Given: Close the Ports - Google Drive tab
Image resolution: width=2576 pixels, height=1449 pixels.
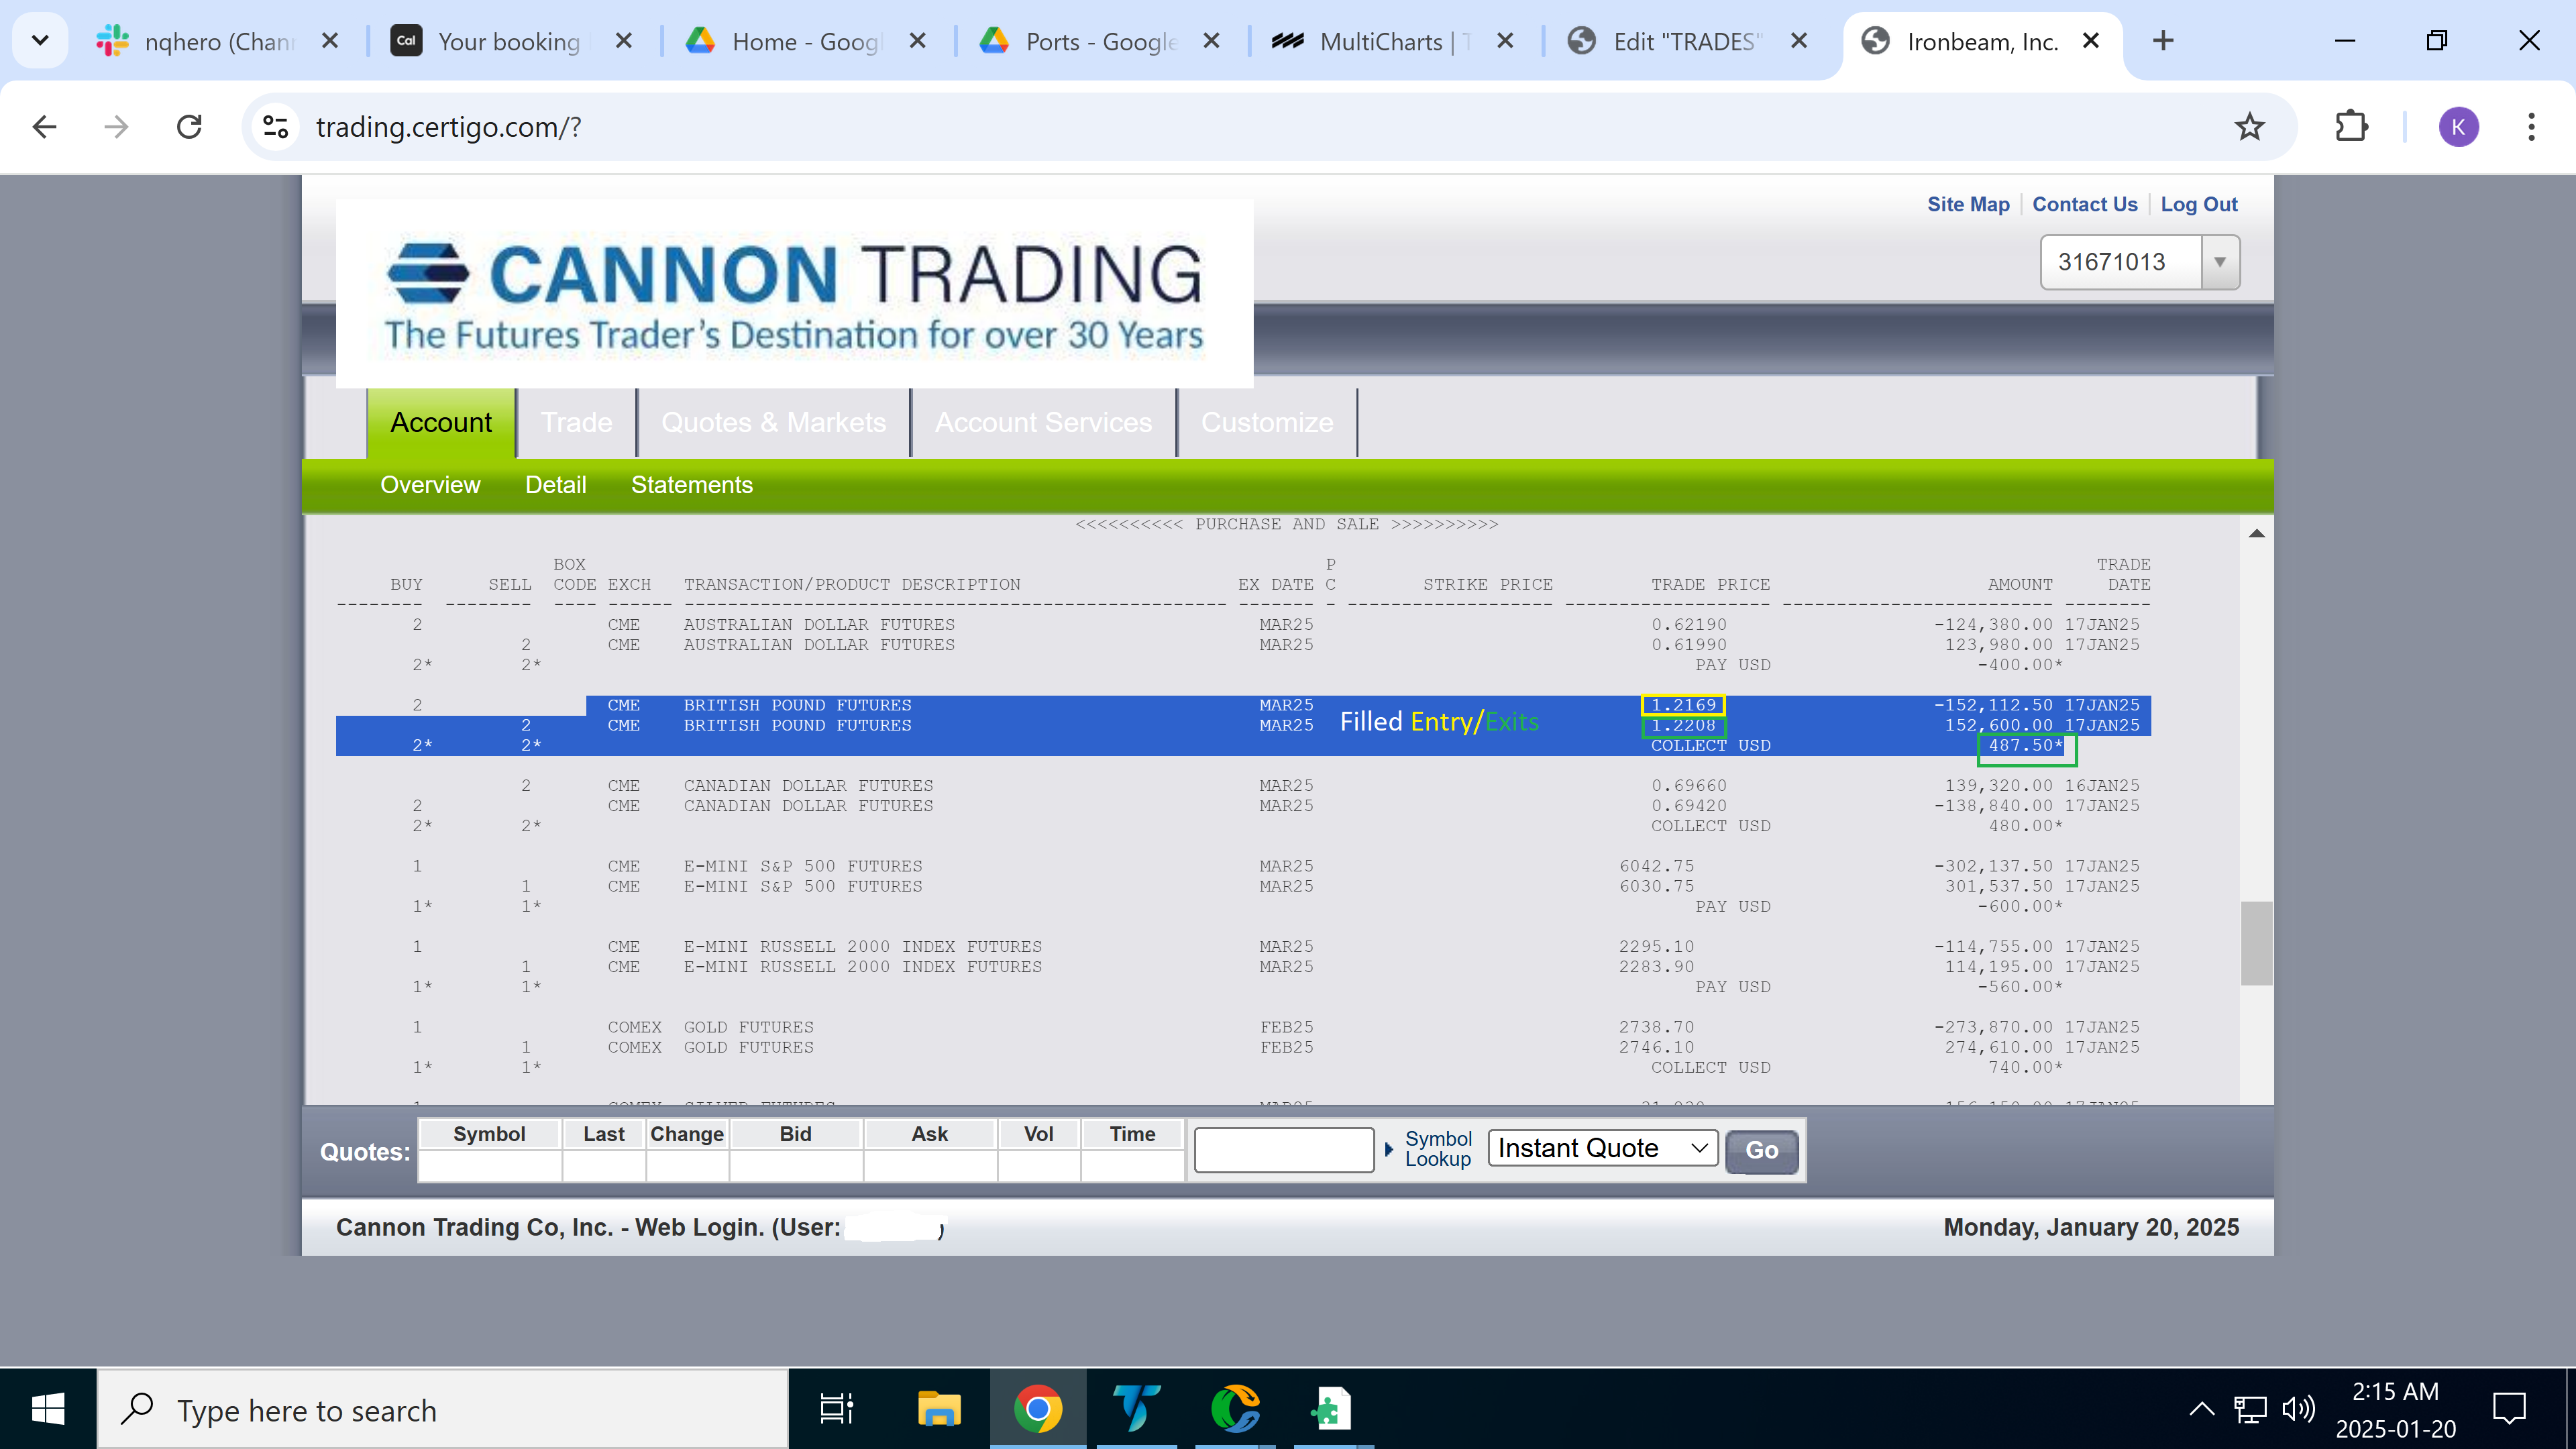Looking at the screenshot, I should pyautogui.click(x=1211, y=41).
